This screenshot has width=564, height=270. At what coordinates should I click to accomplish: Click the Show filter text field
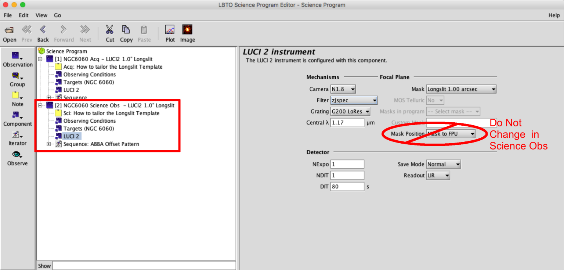(144, 266)
